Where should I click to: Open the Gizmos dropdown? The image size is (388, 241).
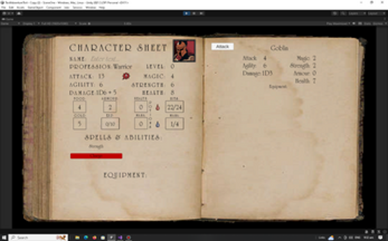point(380,24)
